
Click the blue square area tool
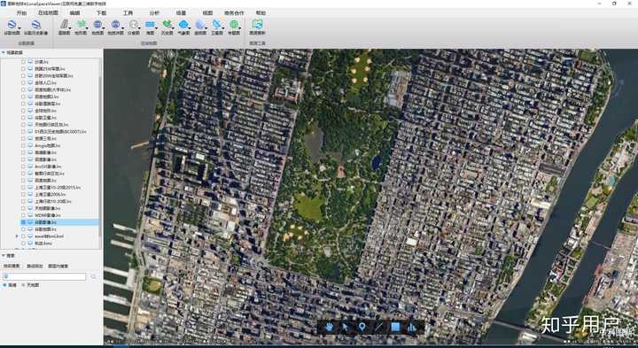click(x=395, y=327)
